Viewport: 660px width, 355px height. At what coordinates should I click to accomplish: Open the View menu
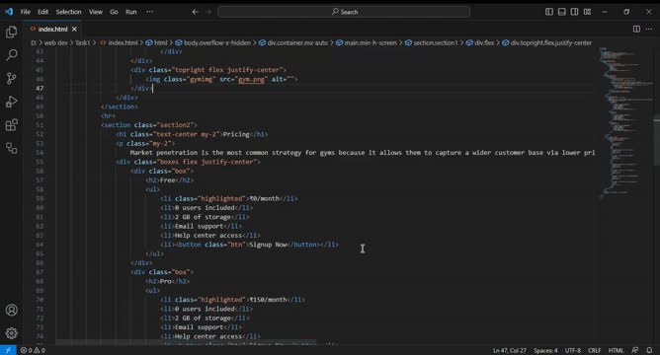96,12
